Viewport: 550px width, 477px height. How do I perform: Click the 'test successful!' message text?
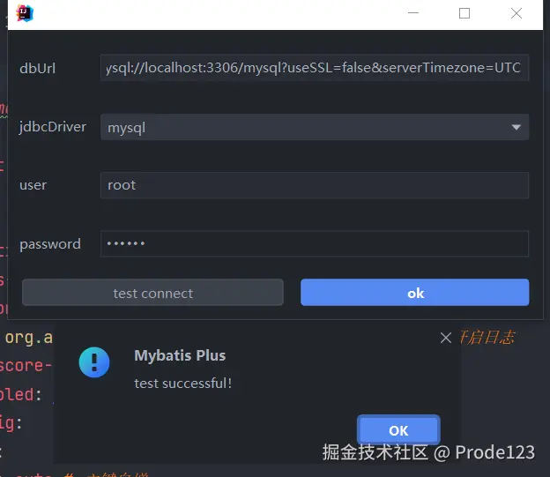tap(182, 384)
